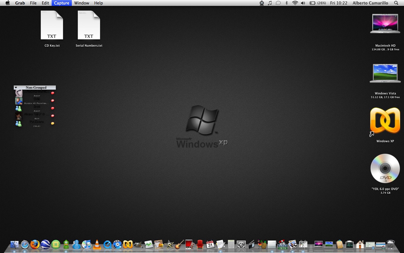404x253 pixels.
Task: Launch Firefox from the Dock
Action: [35, 245]
